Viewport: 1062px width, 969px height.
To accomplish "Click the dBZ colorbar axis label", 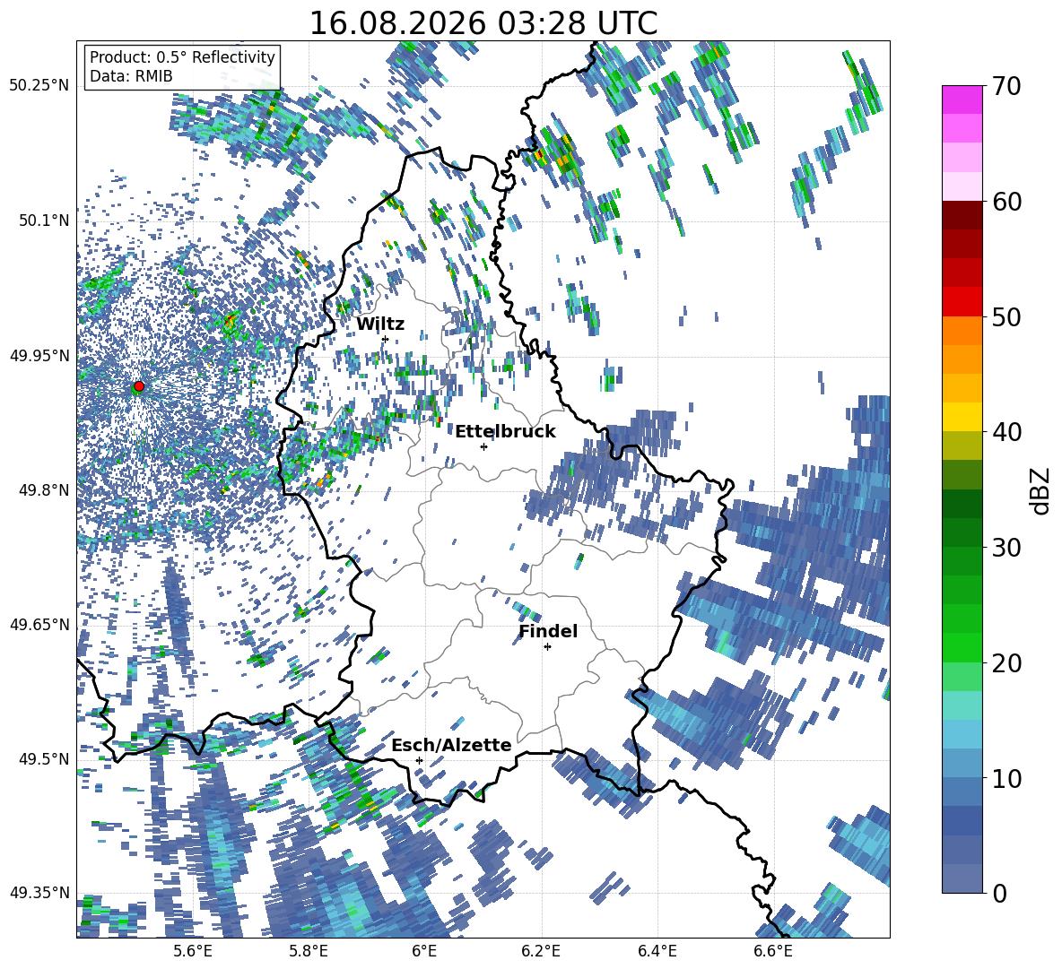I will [1041, 490].
